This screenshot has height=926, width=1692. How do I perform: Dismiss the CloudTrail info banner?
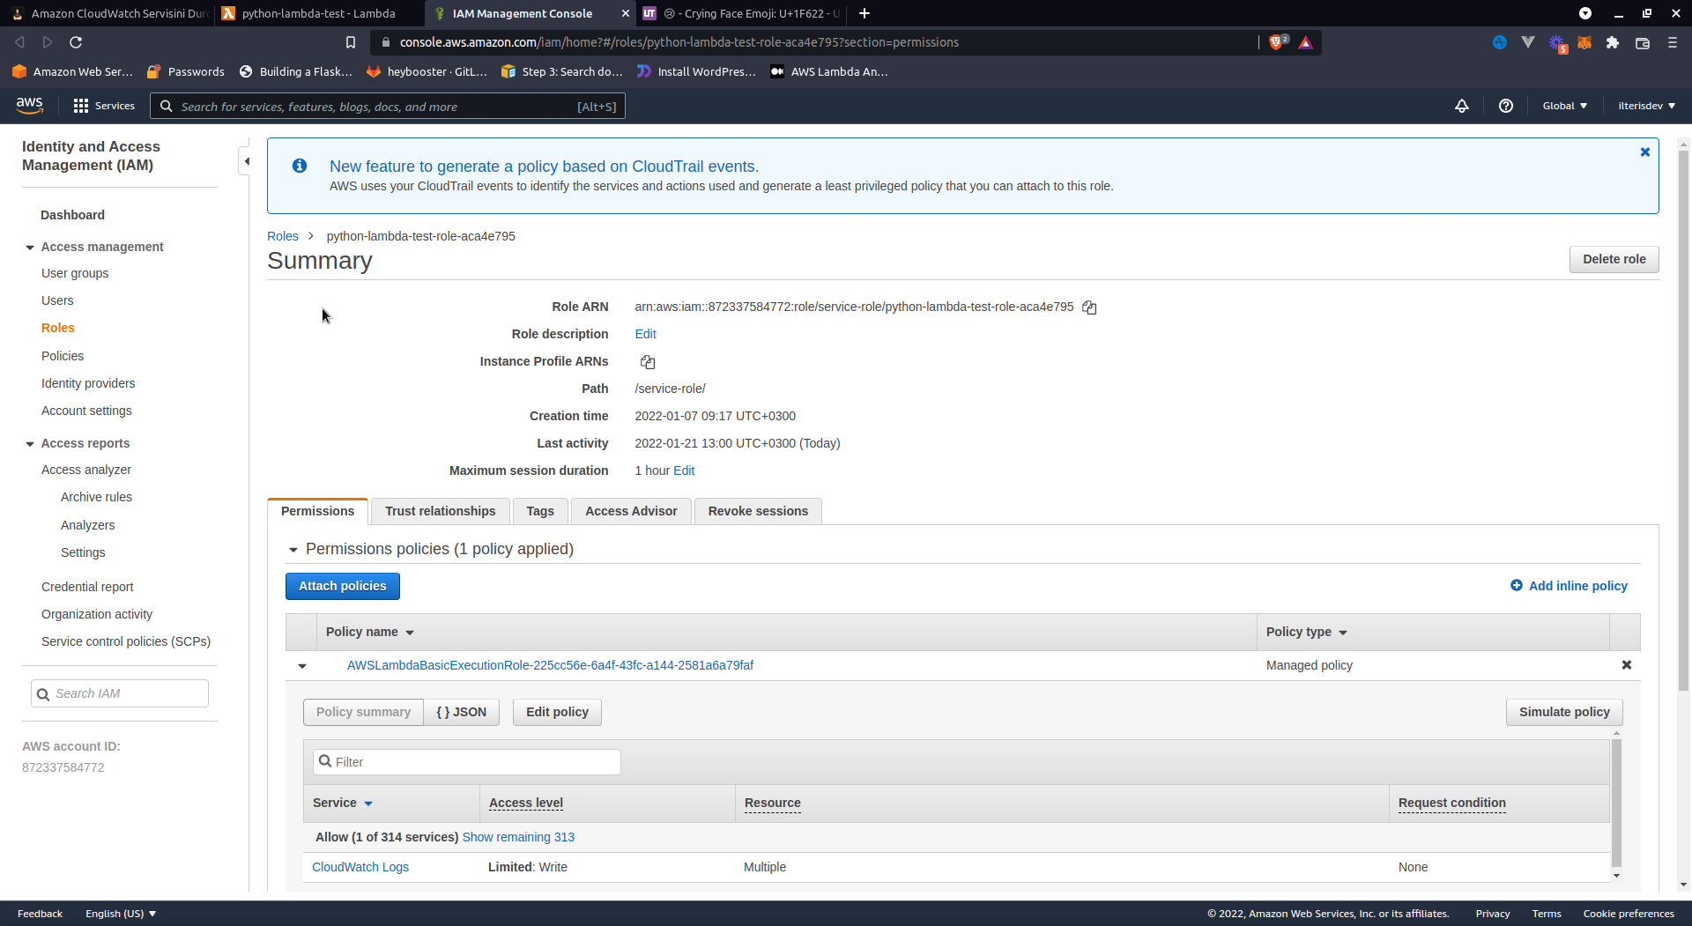tap(1644, 152)
